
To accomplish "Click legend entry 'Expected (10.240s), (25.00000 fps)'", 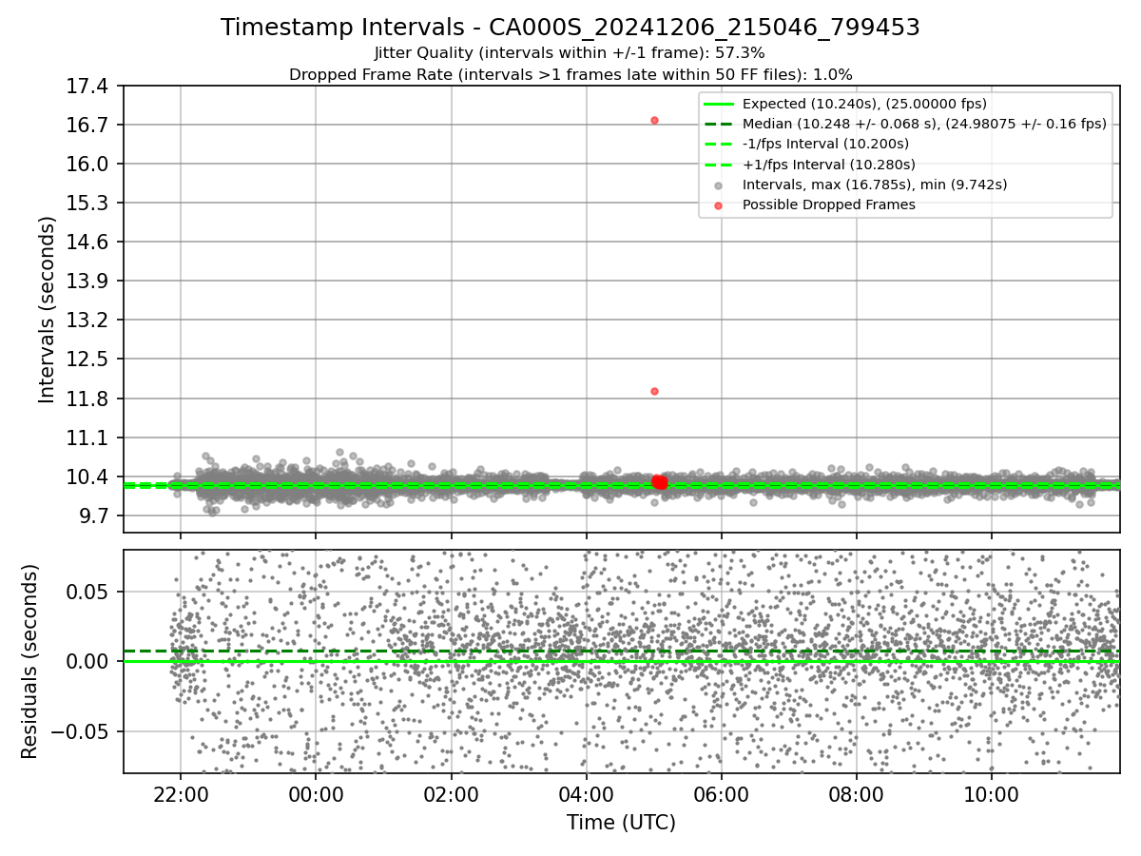I will (x=864, y=104).
